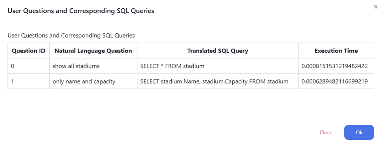Select the stadium.Name, stadium.Capacity query cell

(218, 81)
